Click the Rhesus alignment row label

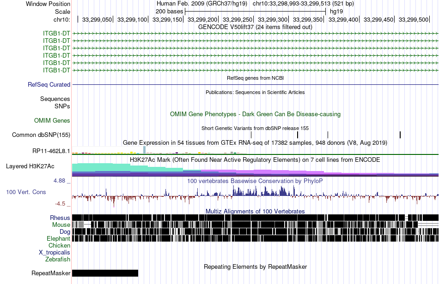[60, 218]
